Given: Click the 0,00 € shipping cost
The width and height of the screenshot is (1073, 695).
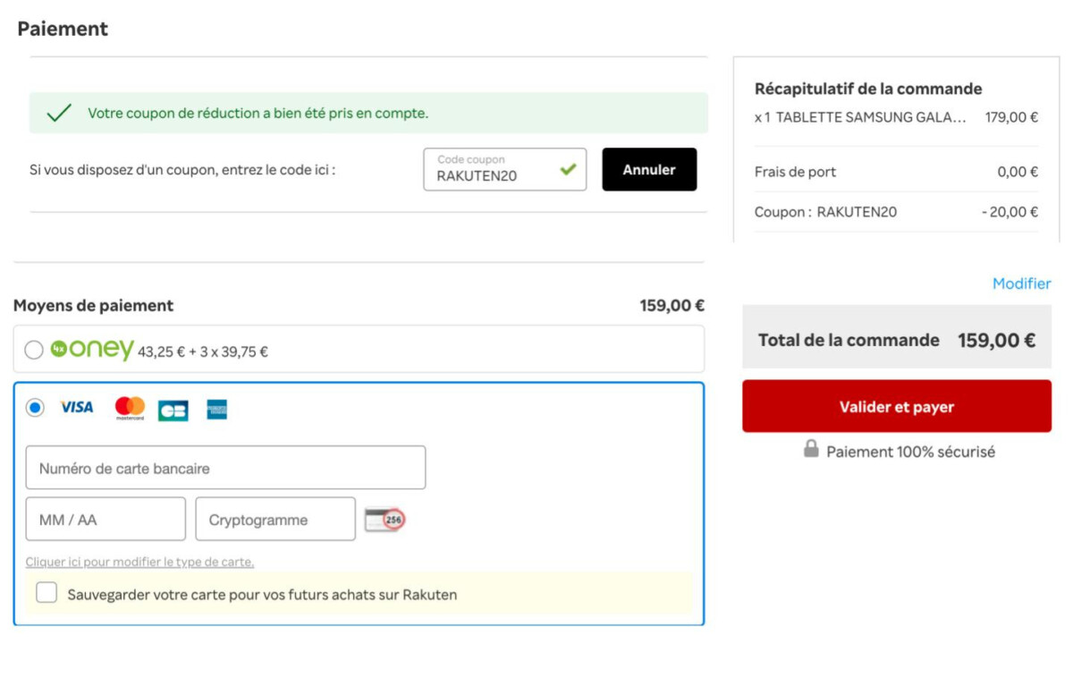Looking at the screenshot, I should pos(1018,172).
